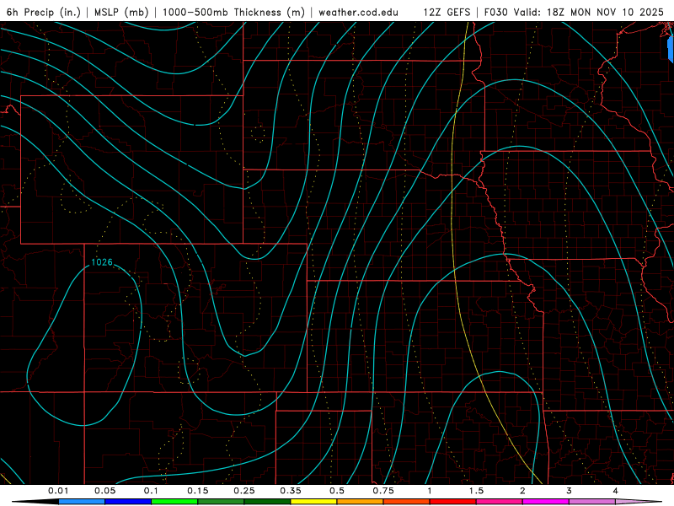Click the legend value 4
This screenshot has width=674, height=506.
[x=616, y=491]
